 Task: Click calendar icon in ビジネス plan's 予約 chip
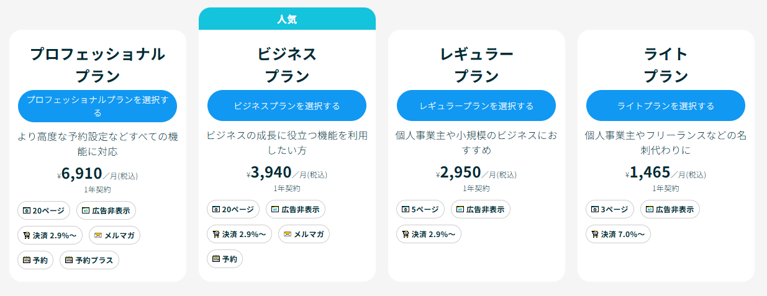coord(216,259)
